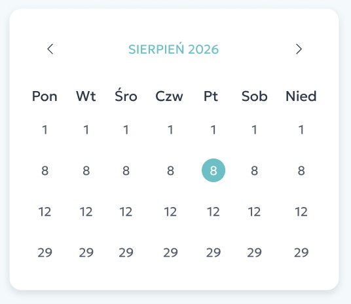Pick day 1 in the Pon column

[45, 130]
